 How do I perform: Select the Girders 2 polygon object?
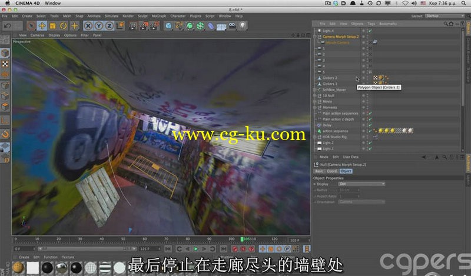330,78
